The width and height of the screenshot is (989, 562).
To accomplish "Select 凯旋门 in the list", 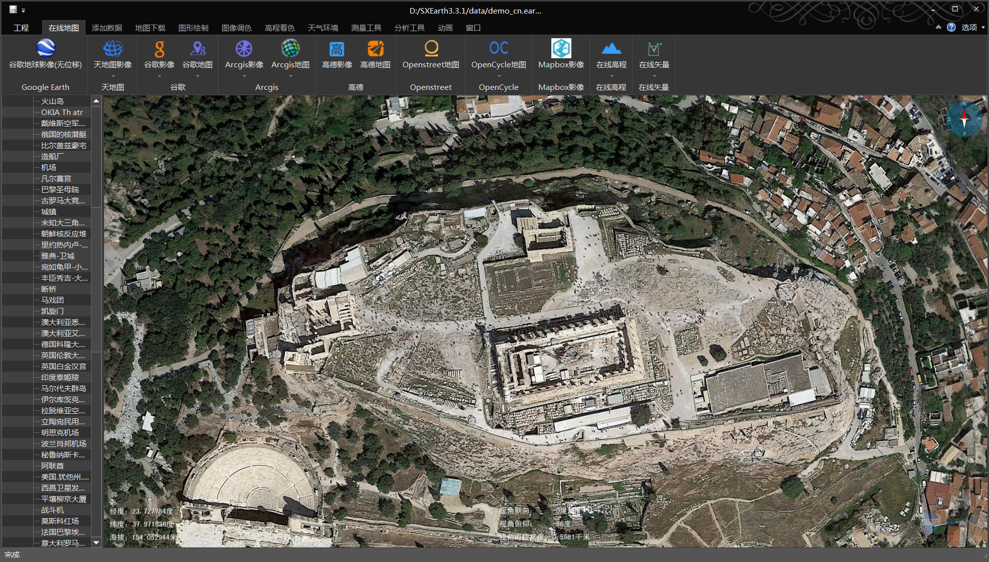I will (52, 311).
